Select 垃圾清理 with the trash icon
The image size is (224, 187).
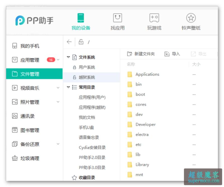coord(25,158)
